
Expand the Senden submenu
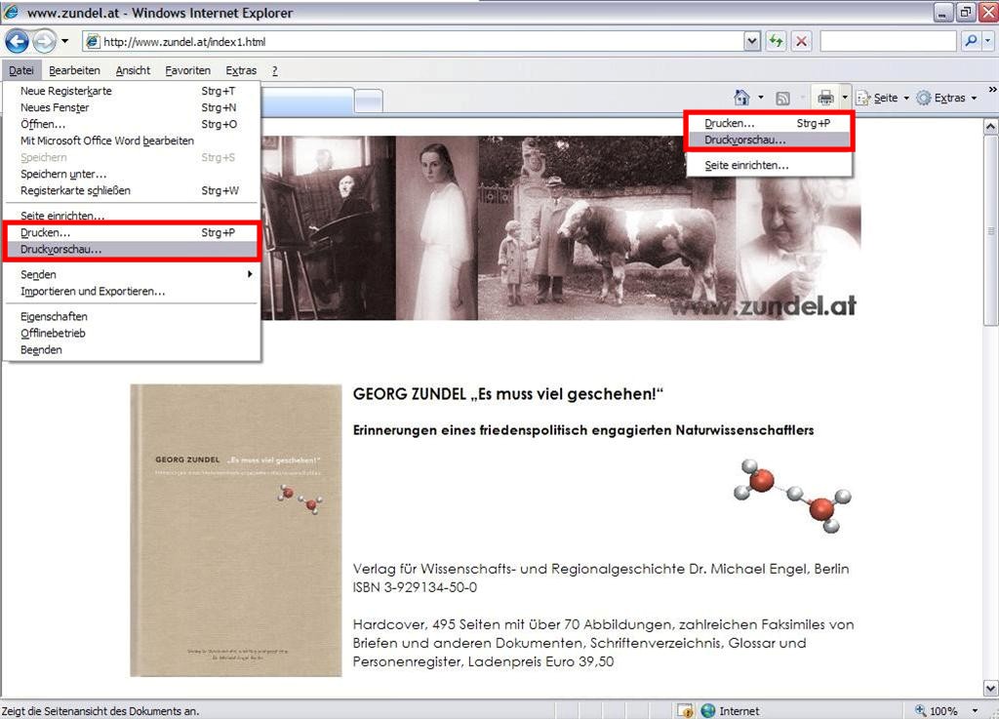coord(132,274)
